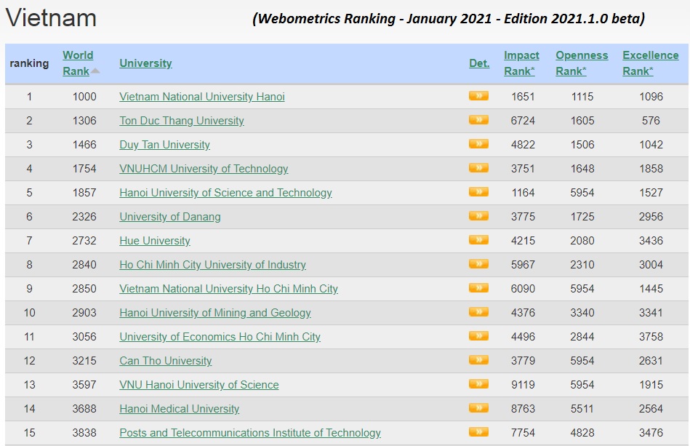Open VNUHCM University of Technology link
This screenshot has width=690, height=446.
(204, 169)
